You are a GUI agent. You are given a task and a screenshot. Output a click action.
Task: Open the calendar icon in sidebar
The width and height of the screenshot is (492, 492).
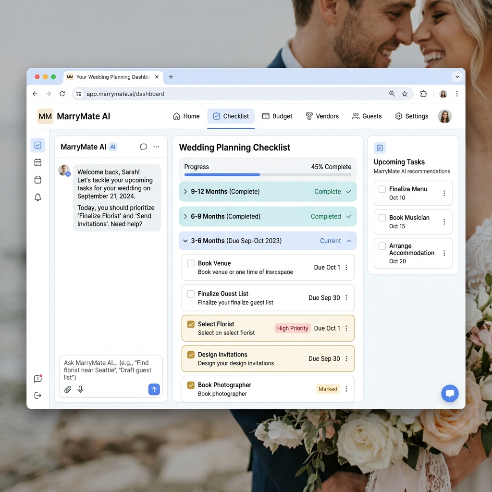pyautogui.click(x=38, y=162)
